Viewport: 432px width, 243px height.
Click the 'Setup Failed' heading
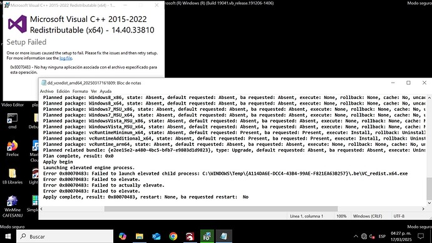click(x=26, y=42)
